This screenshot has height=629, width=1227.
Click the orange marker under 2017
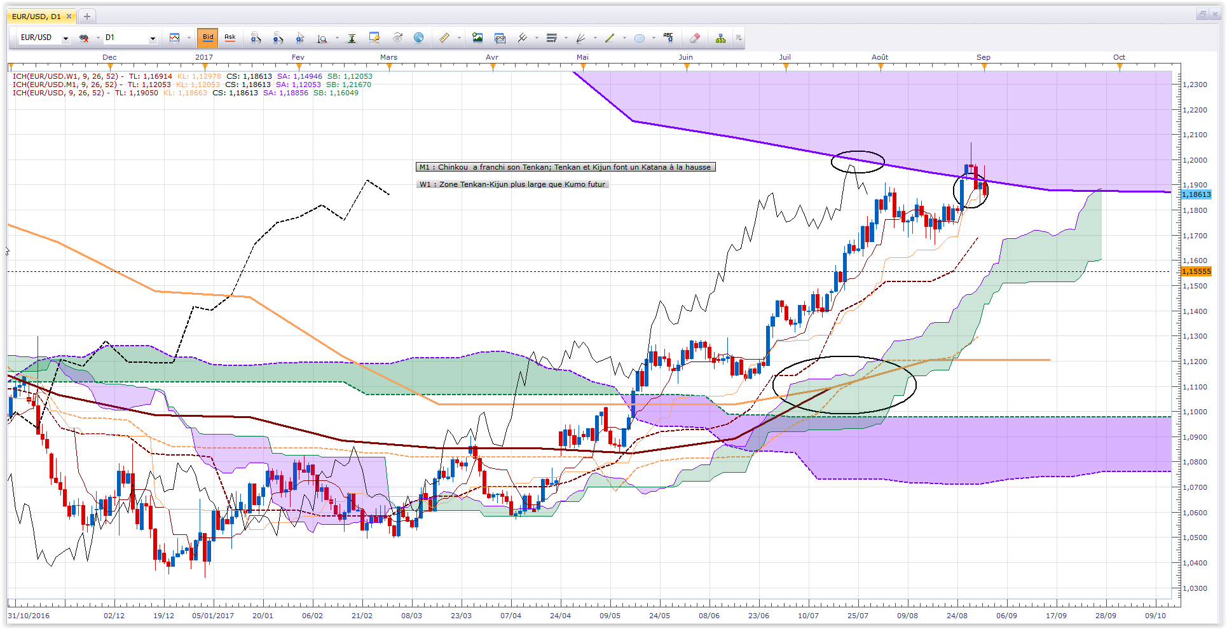click(x=203, y=66)
